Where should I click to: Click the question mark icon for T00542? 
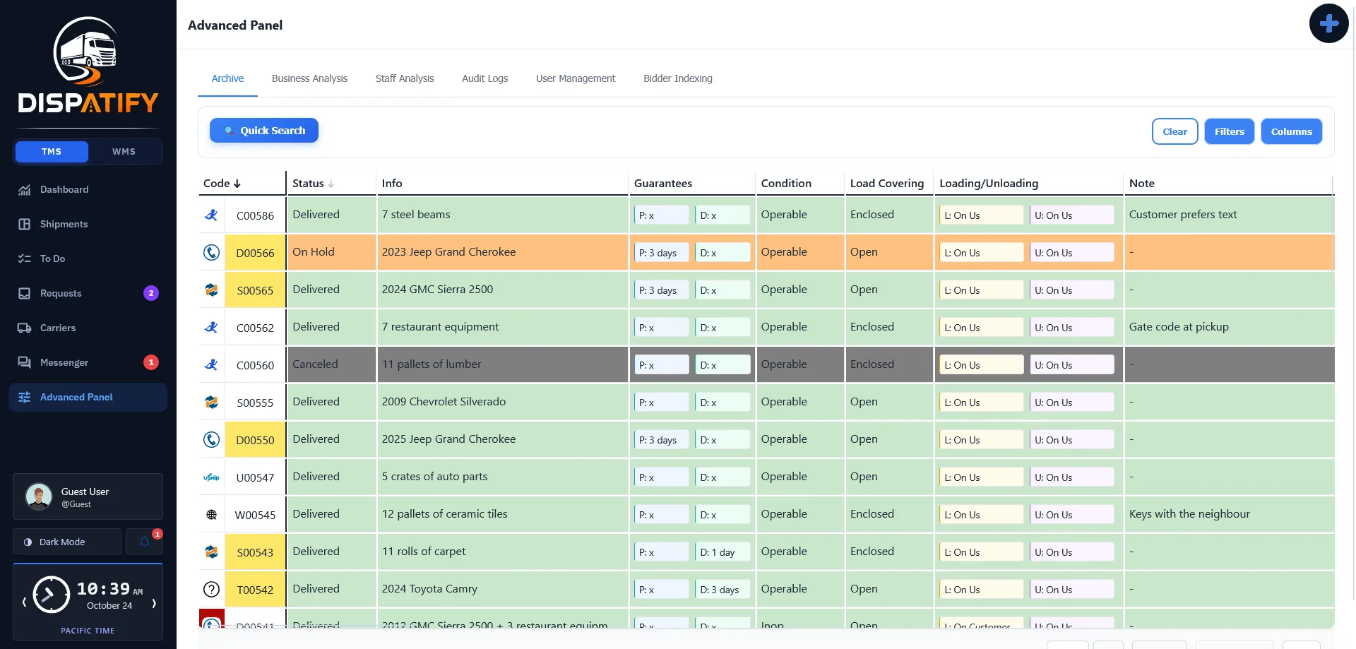[211, 589]
